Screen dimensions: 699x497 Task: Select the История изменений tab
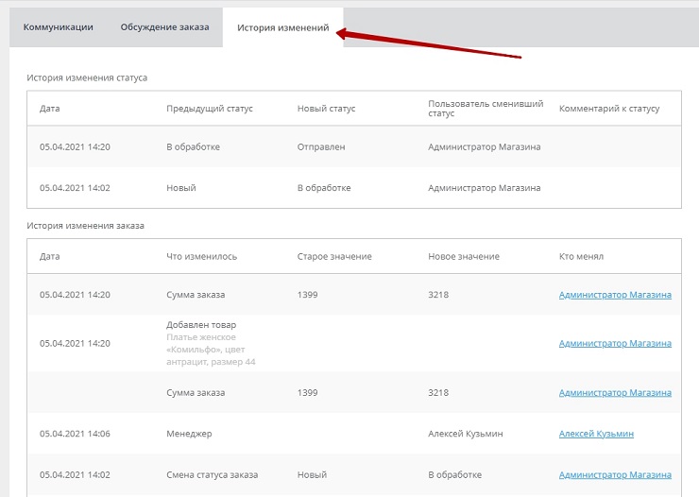[282, 28]
